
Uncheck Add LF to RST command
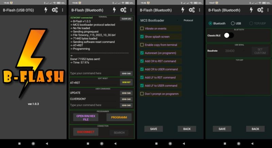click(142, 77)
